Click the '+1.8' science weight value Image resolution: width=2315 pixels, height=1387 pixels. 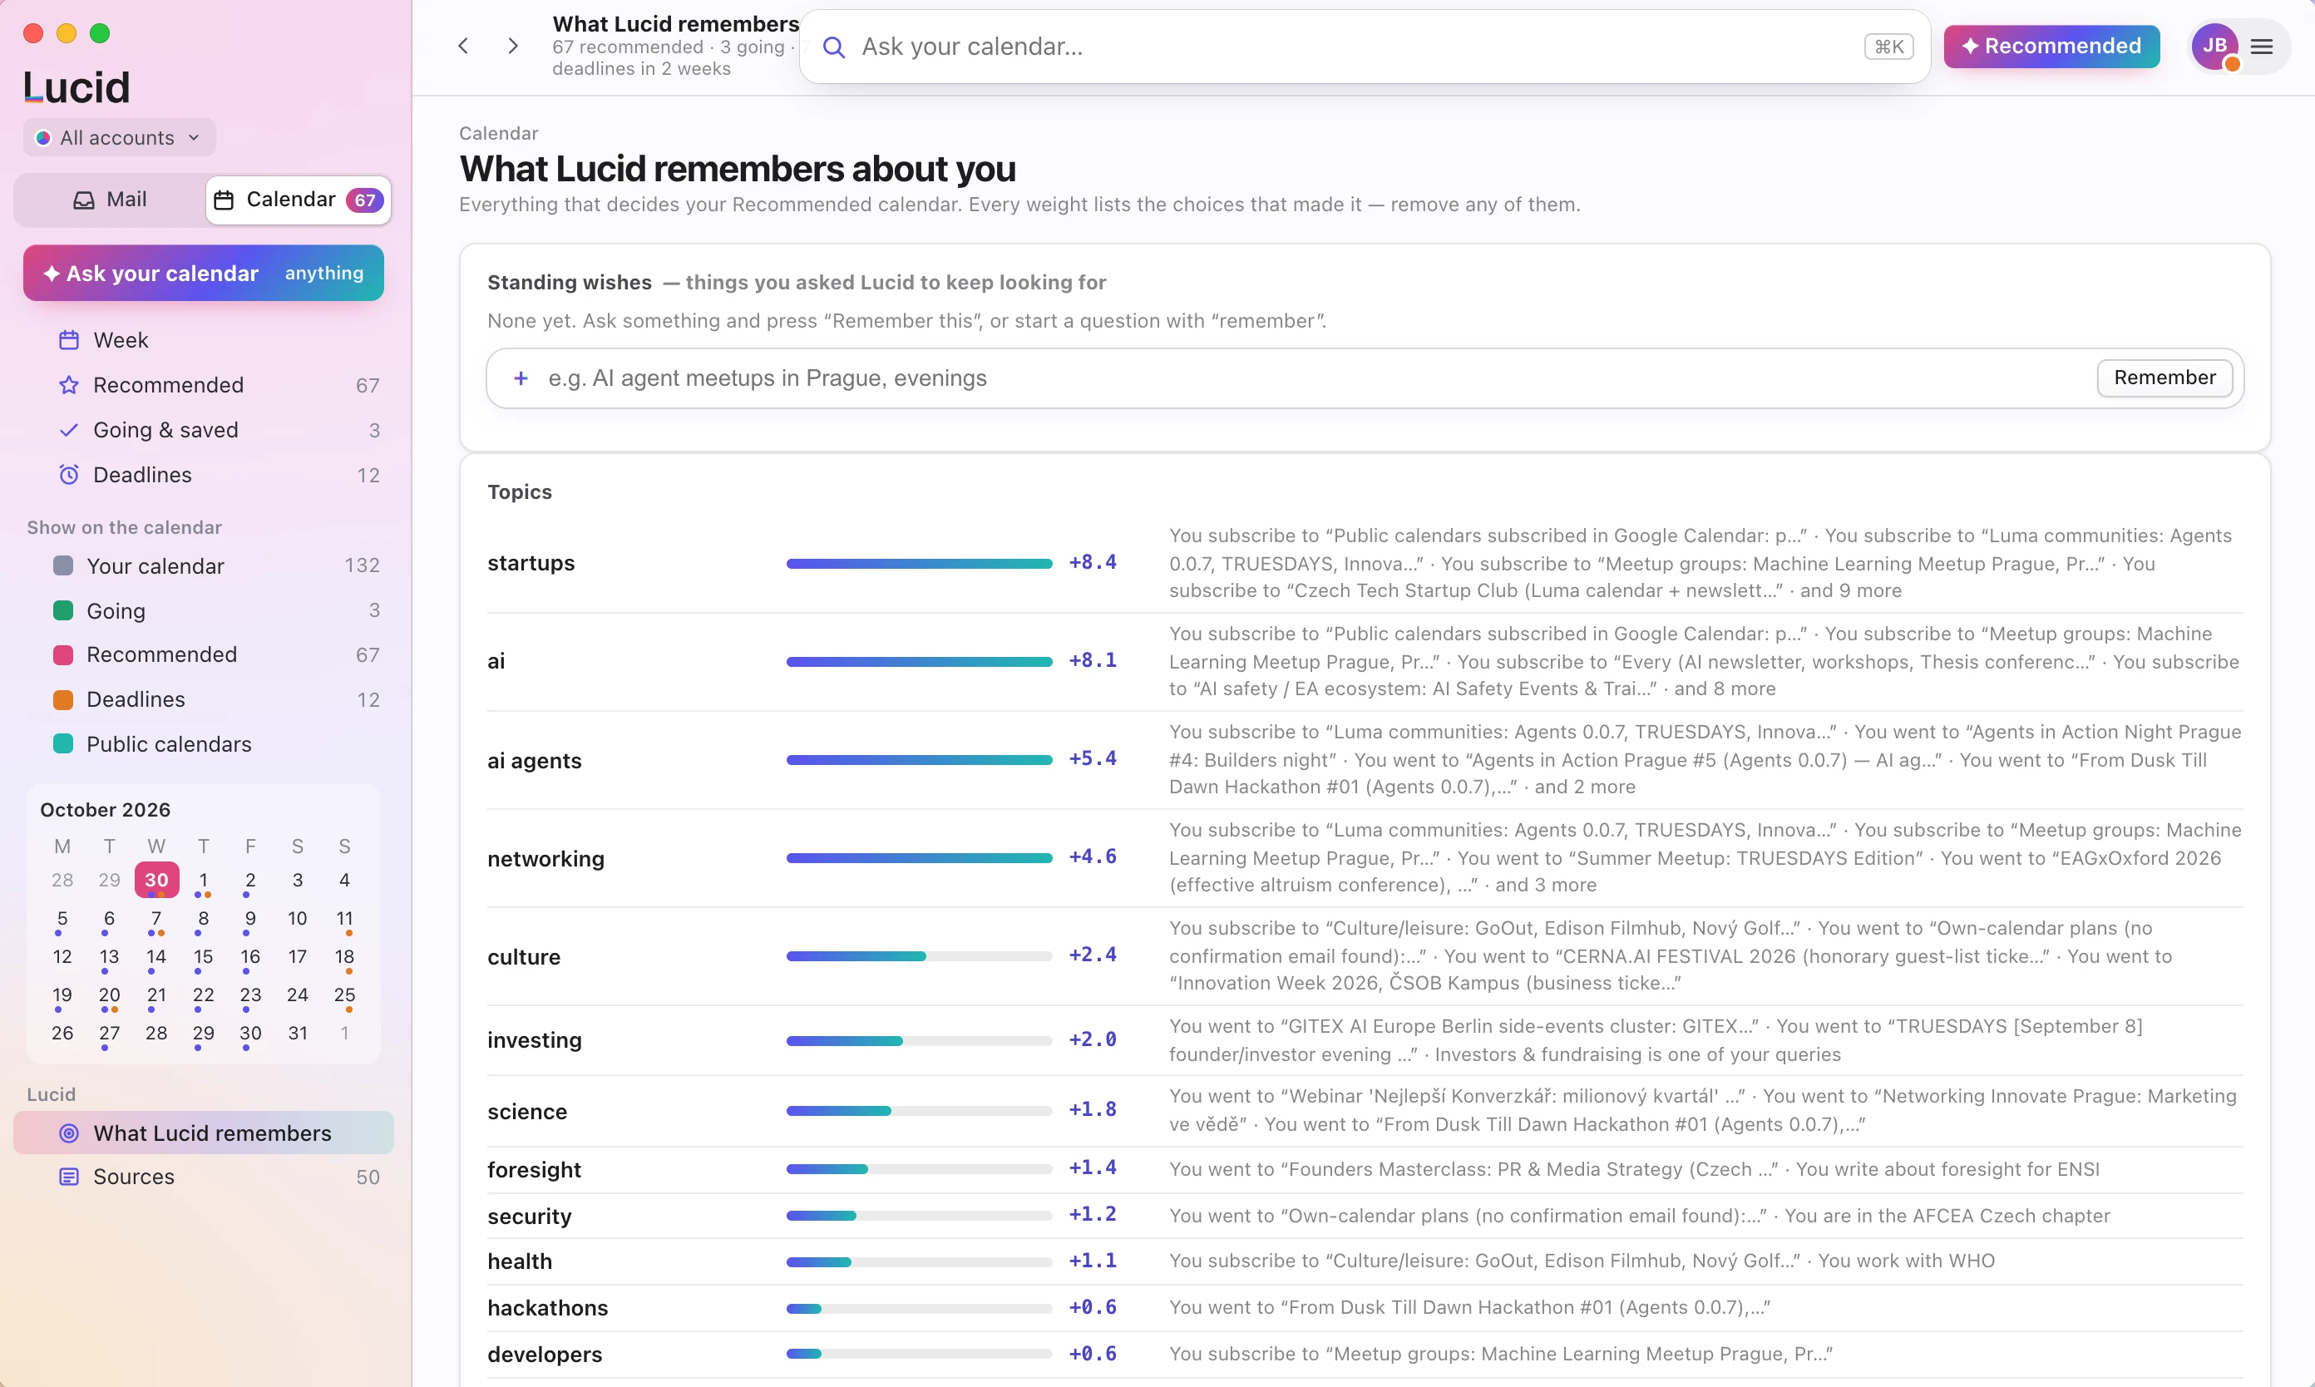(1093, 1109)
